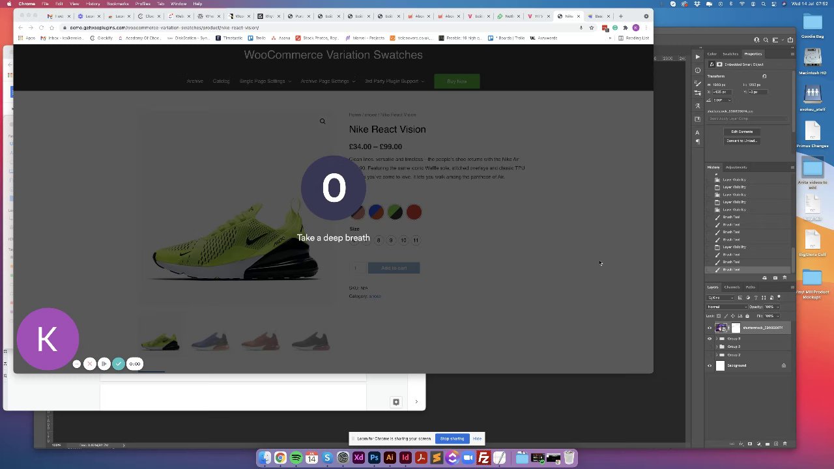This screenshot has width=834, height=469.
Task: Open Spotify from the Dock
Action: [296, 459]
